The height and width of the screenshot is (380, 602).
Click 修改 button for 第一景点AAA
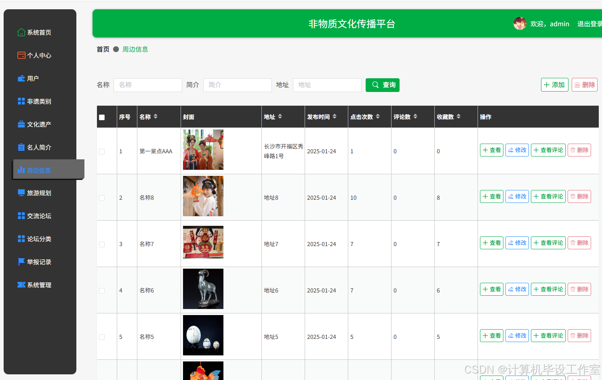[x=517, y=150]
